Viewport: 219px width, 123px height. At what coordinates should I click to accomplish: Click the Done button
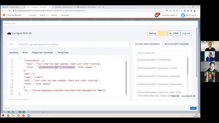[193, 108]
